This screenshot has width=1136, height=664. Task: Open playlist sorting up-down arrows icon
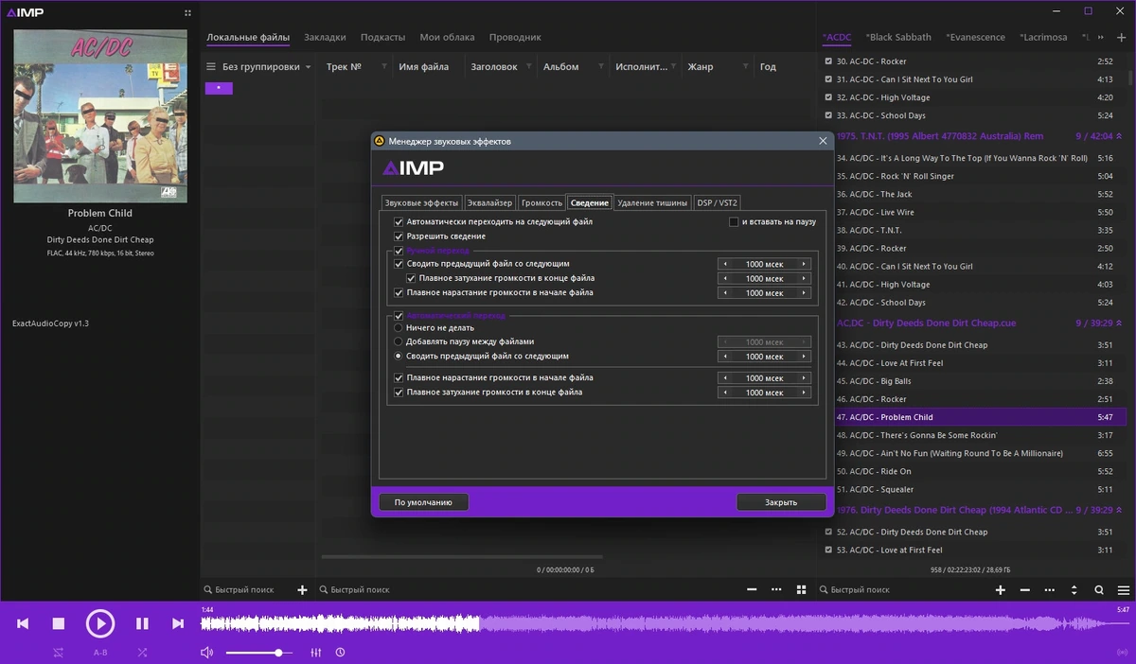(1074, 589)
